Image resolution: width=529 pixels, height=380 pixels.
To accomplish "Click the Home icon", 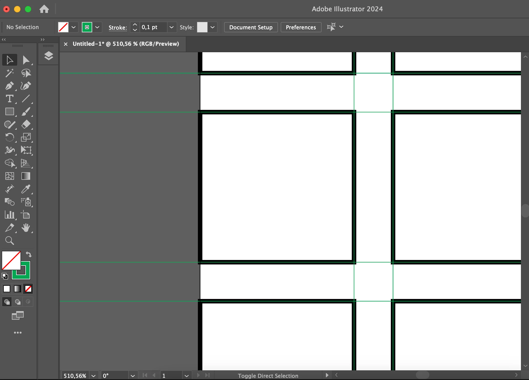I will 44,9.
